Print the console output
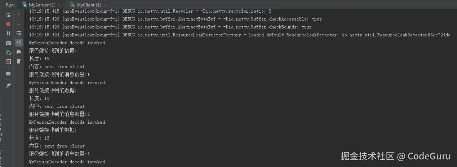This screenshot has height=167, width=457. click(x=19, y=52)
